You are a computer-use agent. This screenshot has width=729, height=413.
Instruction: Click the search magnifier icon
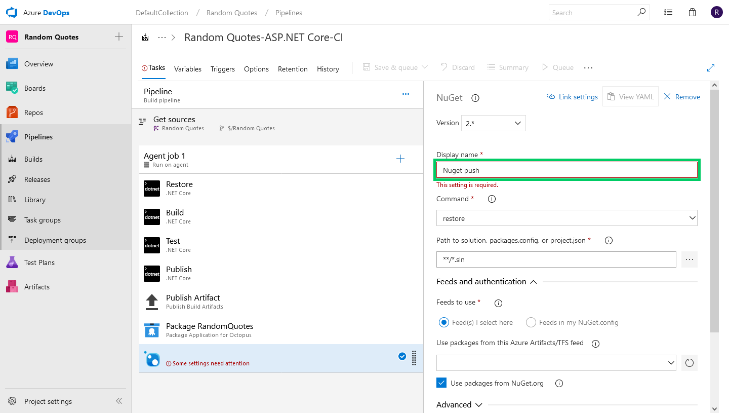[641, 12]
